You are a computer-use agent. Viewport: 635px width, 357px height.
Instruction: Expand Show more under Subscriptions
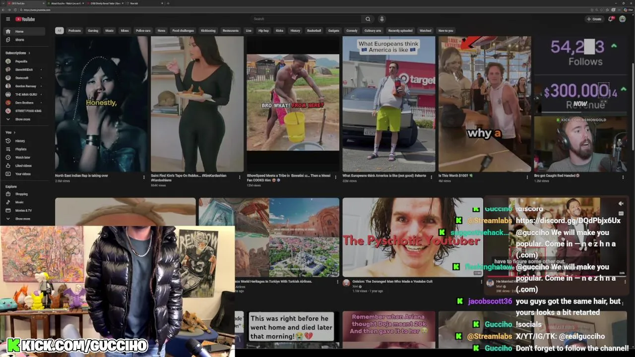[24, 119]
